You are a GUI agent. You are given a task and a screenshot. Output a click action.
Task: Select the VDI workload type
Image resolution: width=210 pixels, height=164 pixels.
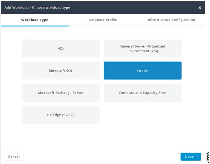coord(61,48)
